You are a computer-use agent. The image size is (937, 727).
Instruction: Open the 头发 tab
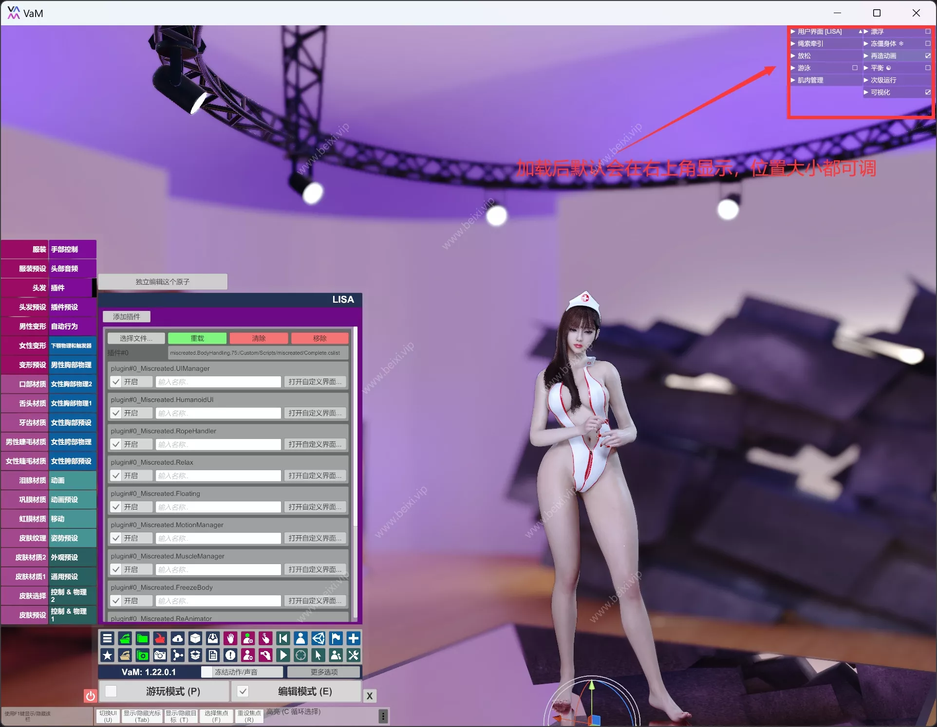pos(25,288)
